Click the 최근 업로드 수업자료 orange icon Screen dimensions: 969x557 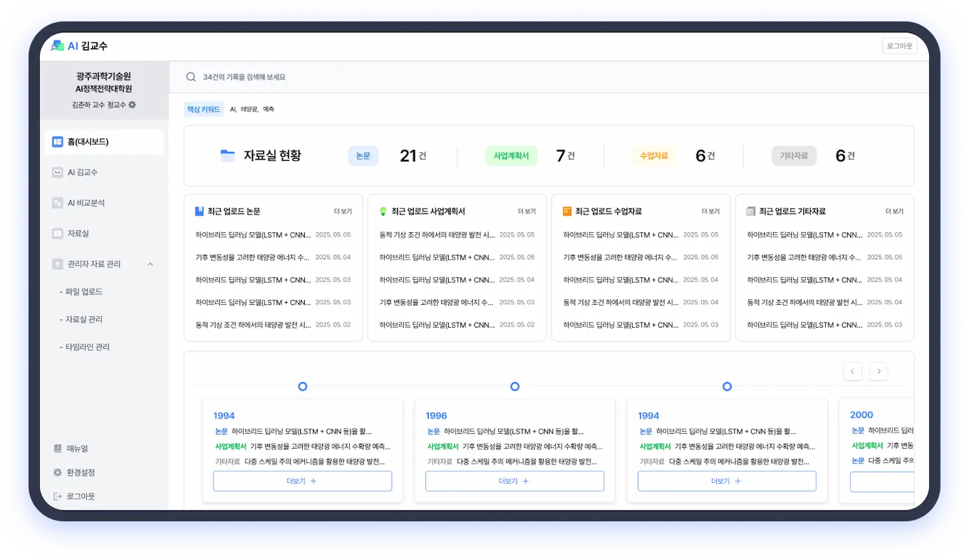click(567, 211)
